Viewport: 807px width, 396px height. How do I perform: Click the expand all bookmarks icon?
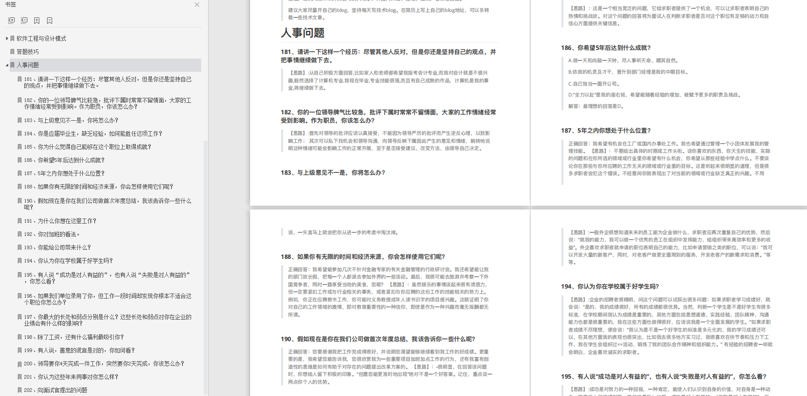click(x=11, y=21)
